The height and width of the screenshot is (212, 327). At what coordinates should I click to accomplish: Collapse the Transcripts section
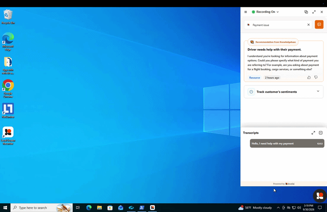(x=321, y=133)
